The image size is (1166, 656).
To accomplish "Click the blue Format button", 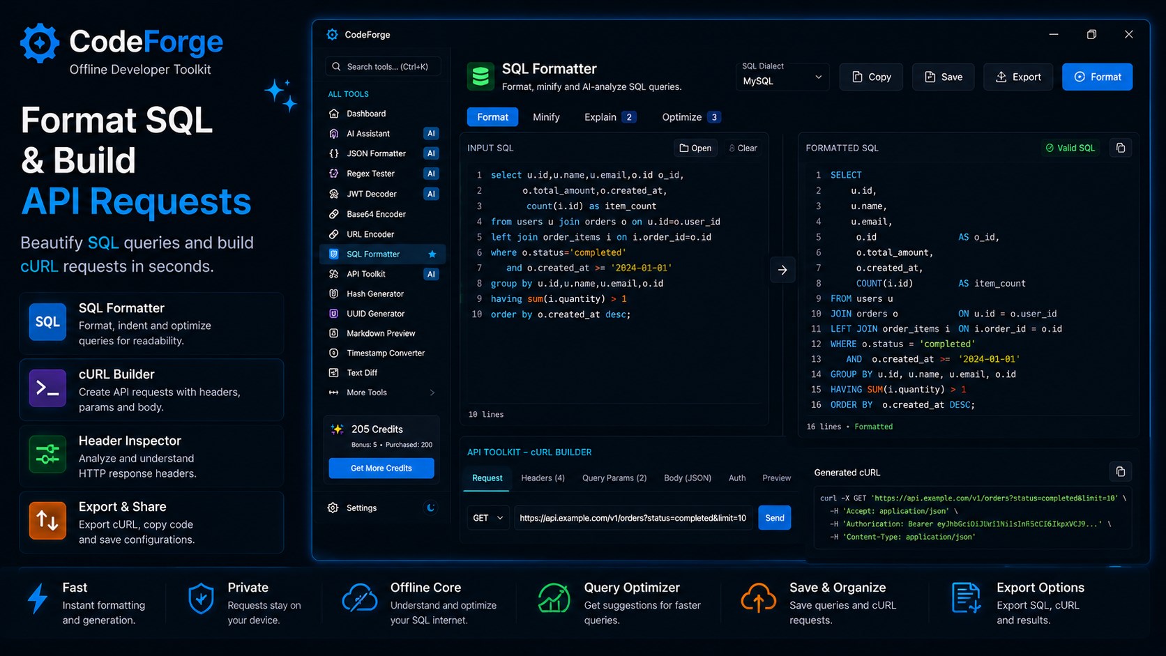I will [x=1097, y=77].
